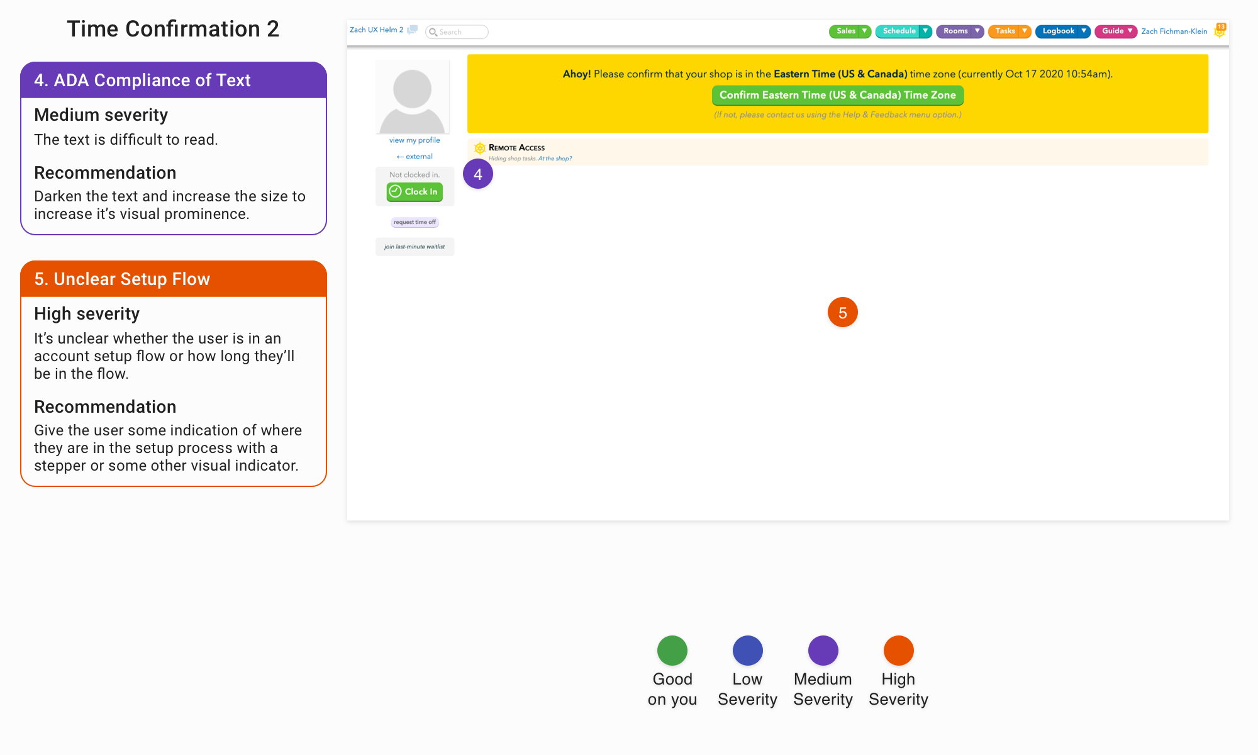Click the 'request time off' pill
Screen dimensions: 1258x755
pyautogui.click(x=415, y=222)
